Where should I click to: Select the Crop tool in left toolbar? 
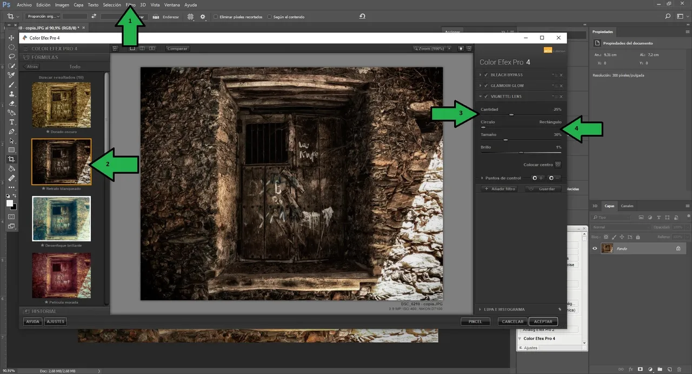tap(11, 159)
